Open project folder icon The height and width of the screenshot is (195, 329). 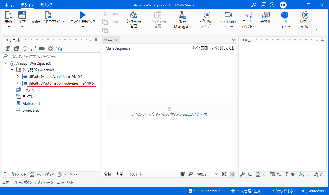coord(42,48)
